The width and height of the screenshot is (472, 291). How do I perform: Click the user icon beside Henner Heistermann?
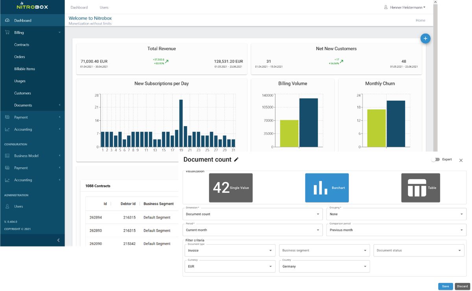(x=386, y=7)
